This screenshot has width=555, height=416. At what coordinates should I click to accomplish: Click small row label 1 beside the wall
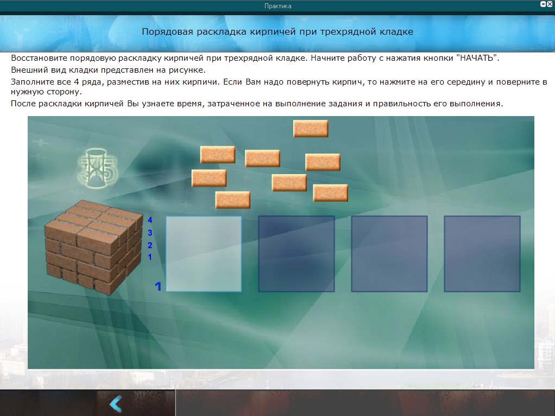tap(150, 257)
